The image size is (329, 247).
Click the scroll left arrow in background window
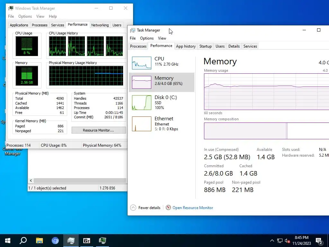(x=31, y=180)
